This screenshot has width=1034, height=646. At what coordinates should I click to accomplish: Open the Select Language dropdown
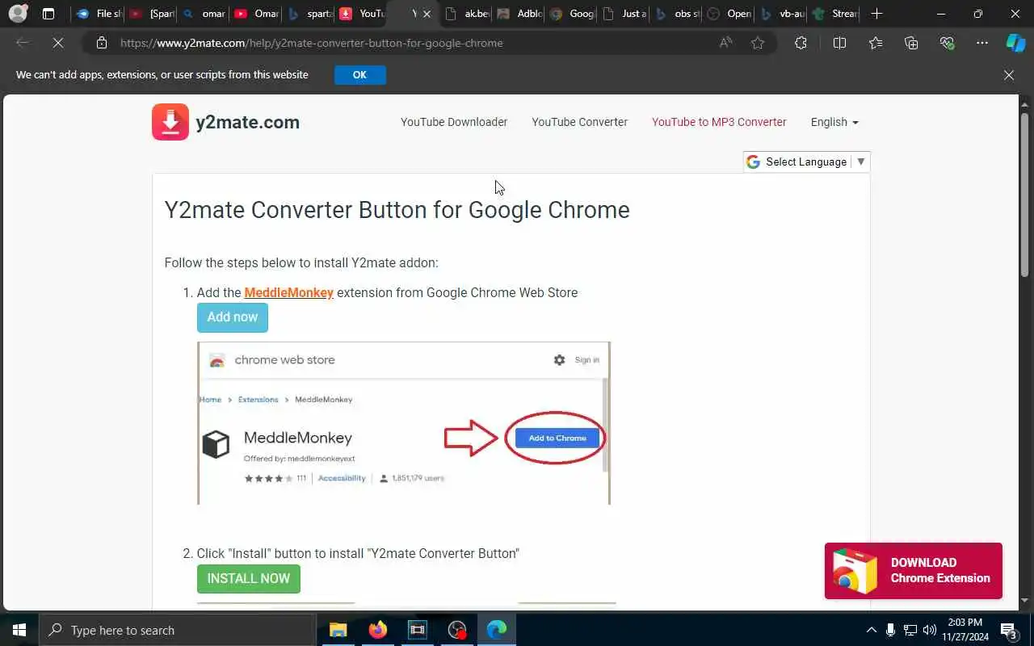(806, 161)
